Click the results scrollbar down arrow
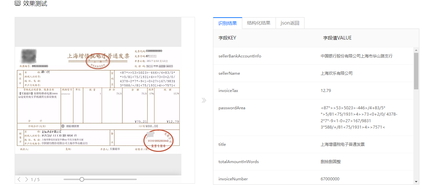The width and height of the screenshot is (423, 190). click(416, 182)
